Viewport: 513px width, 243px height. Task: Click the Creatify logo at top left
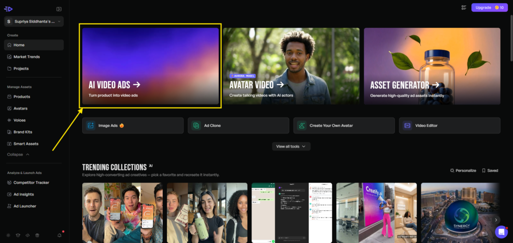pos(9,8)
